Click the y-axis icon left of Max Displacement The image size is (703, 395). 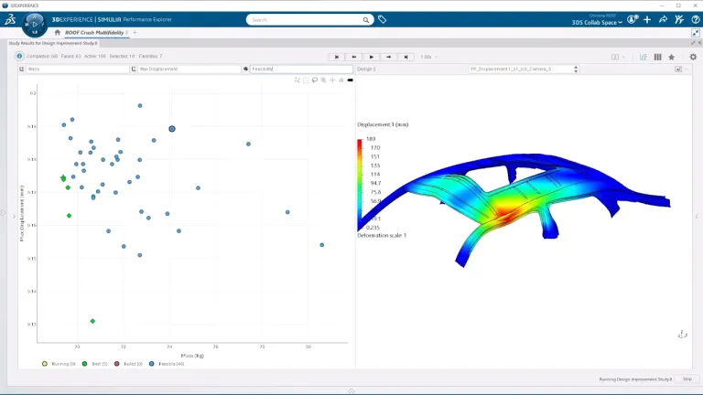pyautogui.click(x=134, y=69)
